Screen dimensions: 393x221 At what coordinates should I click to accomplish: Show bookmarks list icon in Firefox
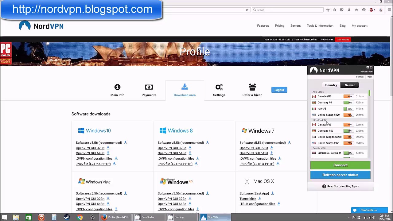(334, 10)
